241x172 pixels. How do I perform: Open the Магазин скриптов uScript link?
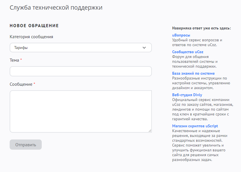[195, 126]
